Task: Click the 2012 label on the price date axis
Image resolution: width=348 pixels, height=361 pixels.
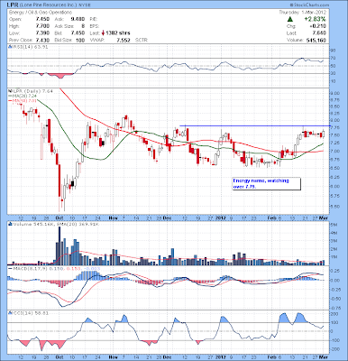Action: (220, 218)
